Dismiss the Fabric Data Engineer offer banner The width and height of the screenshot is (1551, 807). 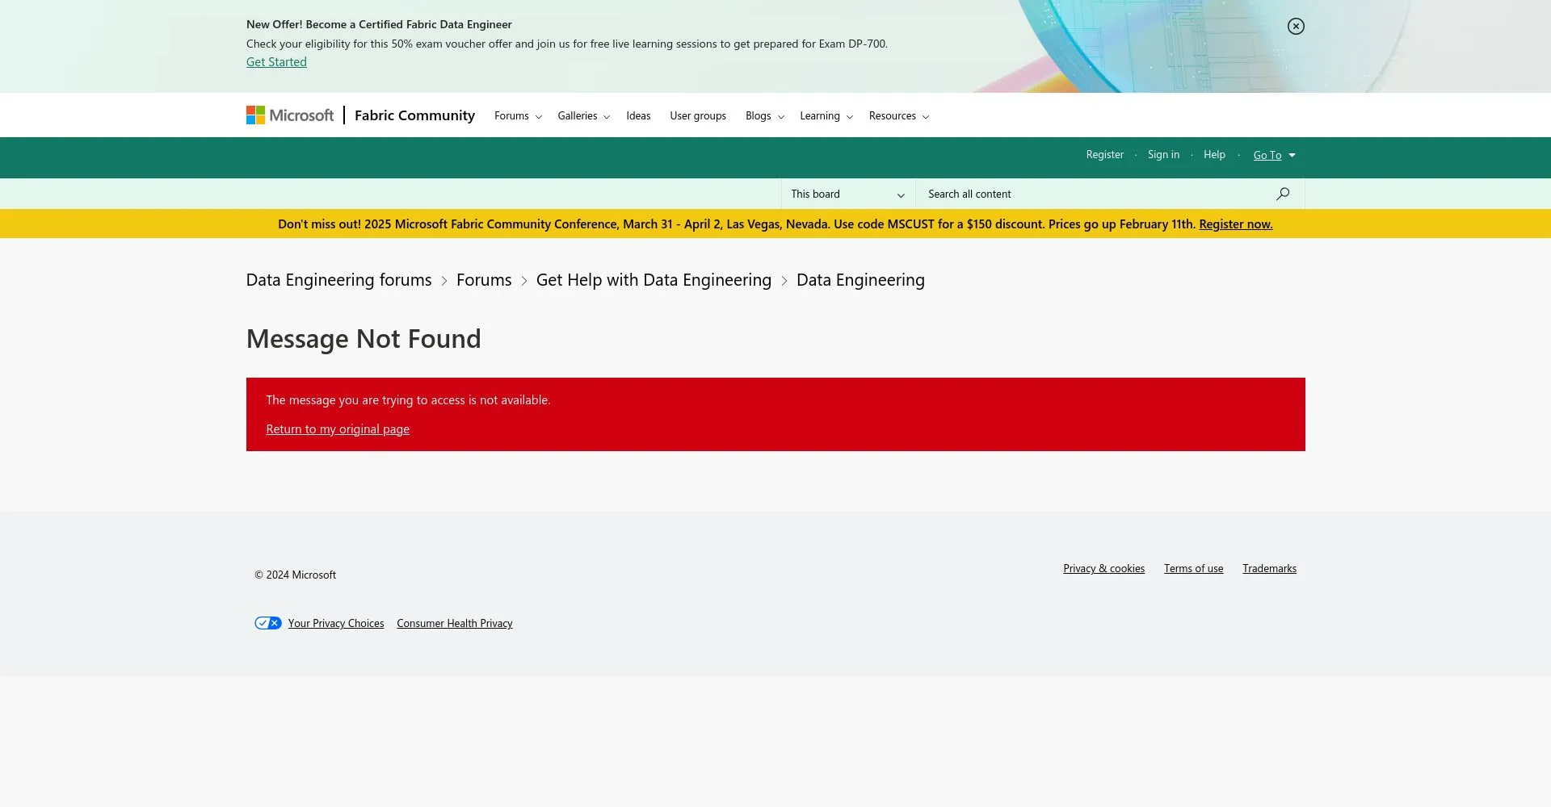(x=1296, y=27)
